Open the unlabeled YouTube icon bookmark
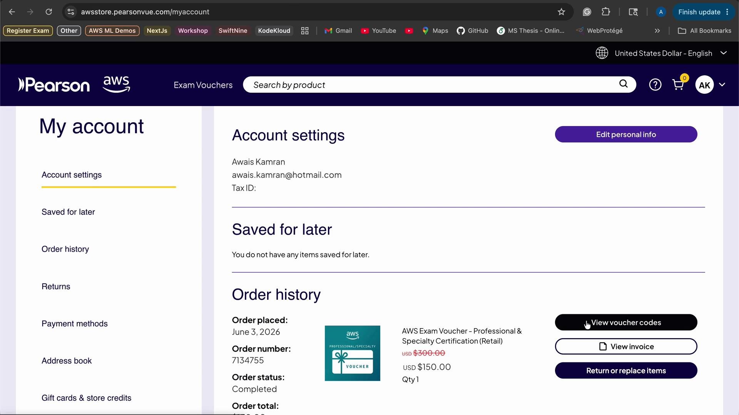This screenshot has height=415, width=739. (409, 31)
